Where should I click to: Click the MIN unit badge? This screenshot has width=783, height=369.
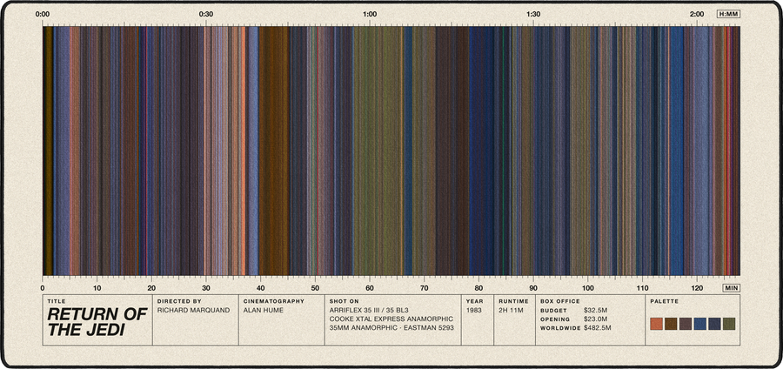pyautogui.click(x=731, y=288)
